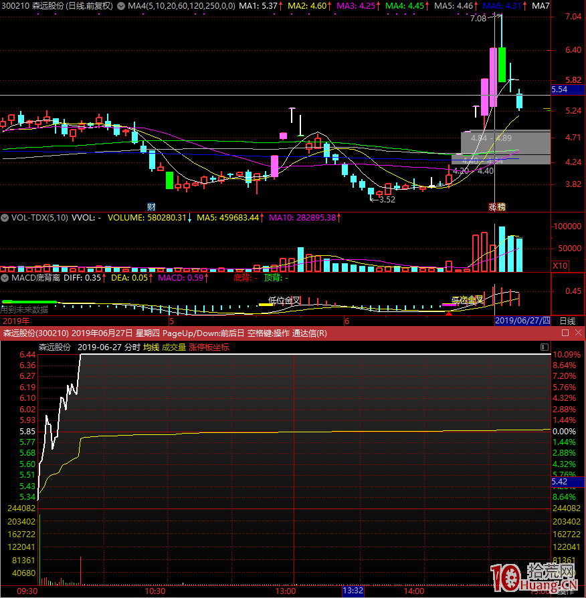This screenshot has width=586, height=598.
Task: Click the 财 financial marker icon
Action: tap(151, 206)
